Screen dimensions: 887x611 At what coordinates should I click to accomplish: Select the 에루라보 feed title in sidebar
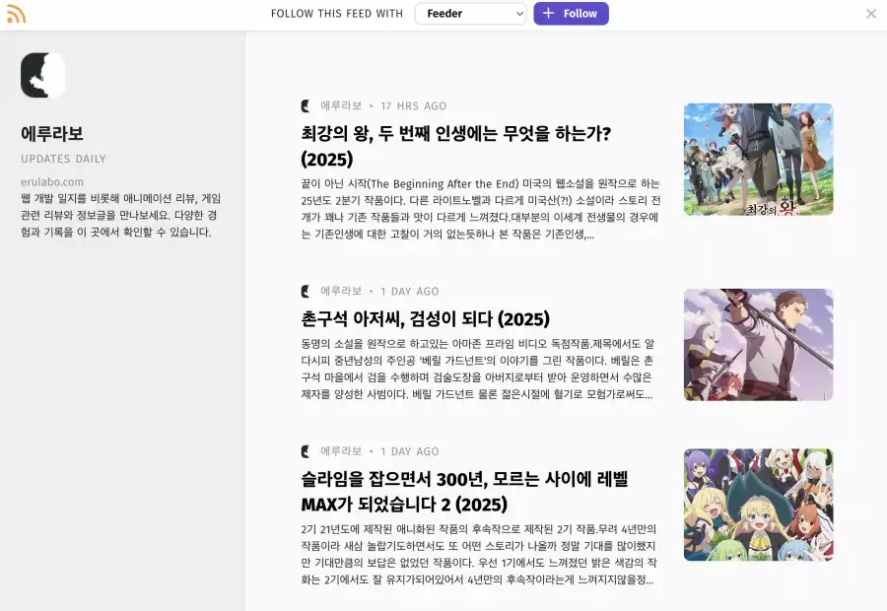point(52,133)
